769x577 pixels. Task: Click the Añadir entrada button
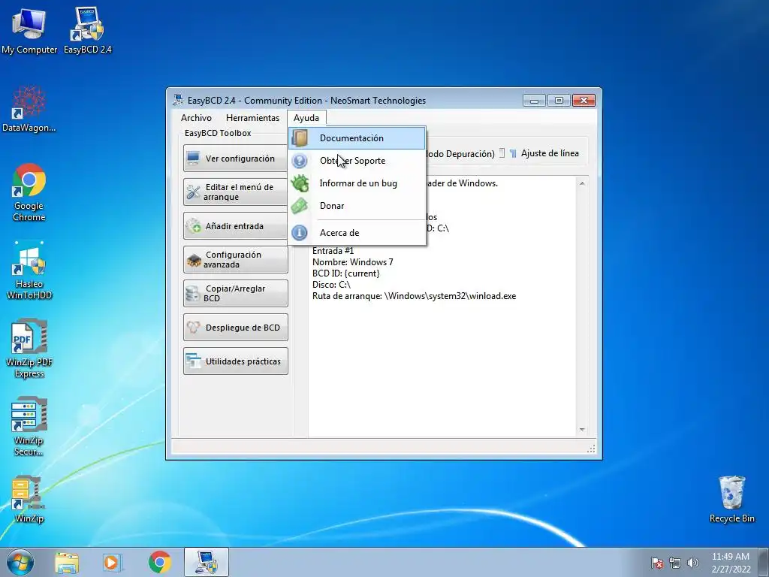point(235,226)
